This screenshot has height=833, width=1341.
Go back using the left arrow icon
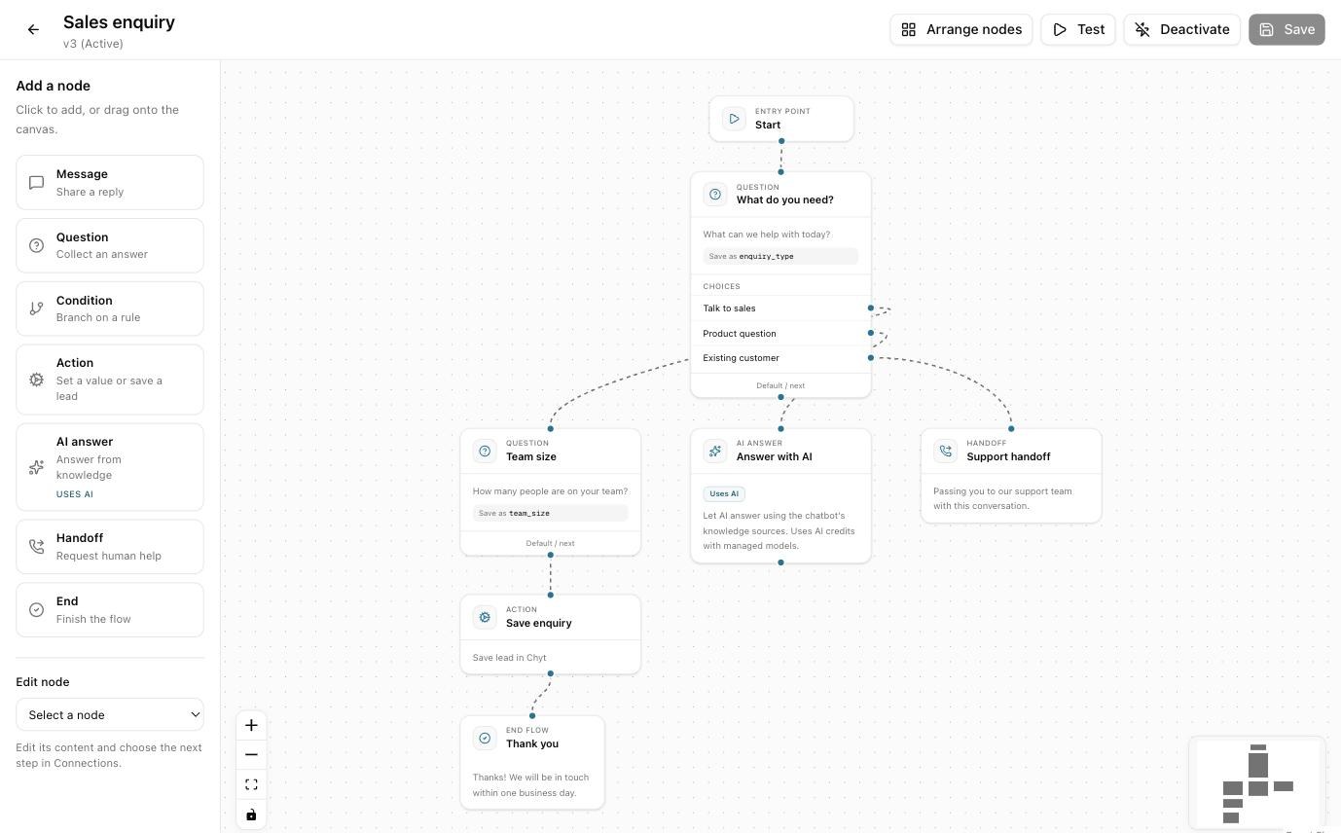point(33,29)
